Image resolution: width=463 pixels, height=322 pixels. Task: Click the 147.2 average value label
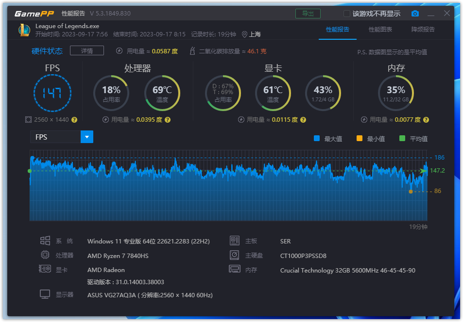pos(437,170)
